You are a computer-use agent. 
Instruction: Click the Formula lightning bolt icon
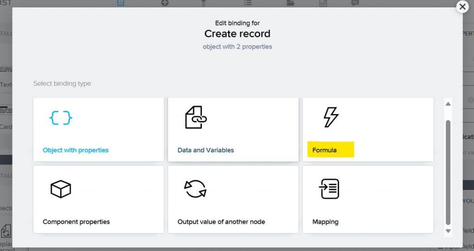331,117
